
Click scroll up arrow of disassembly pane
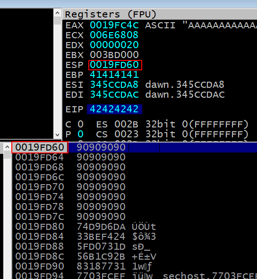pos(57,13)
